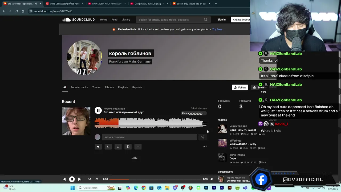Open arlekin 40 000 - molly track
Screen dimensions: 341x192
pyautogui.click(x=243, y=144)
